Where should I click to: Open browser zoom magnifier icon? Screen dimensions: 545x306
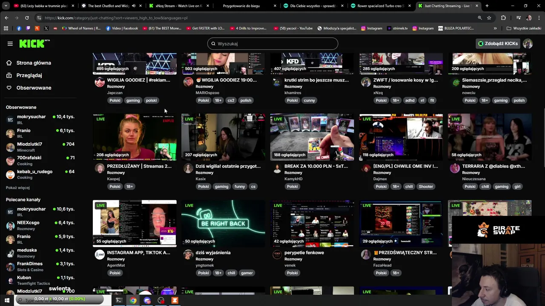pyautogui.click(x=480, y=18)
